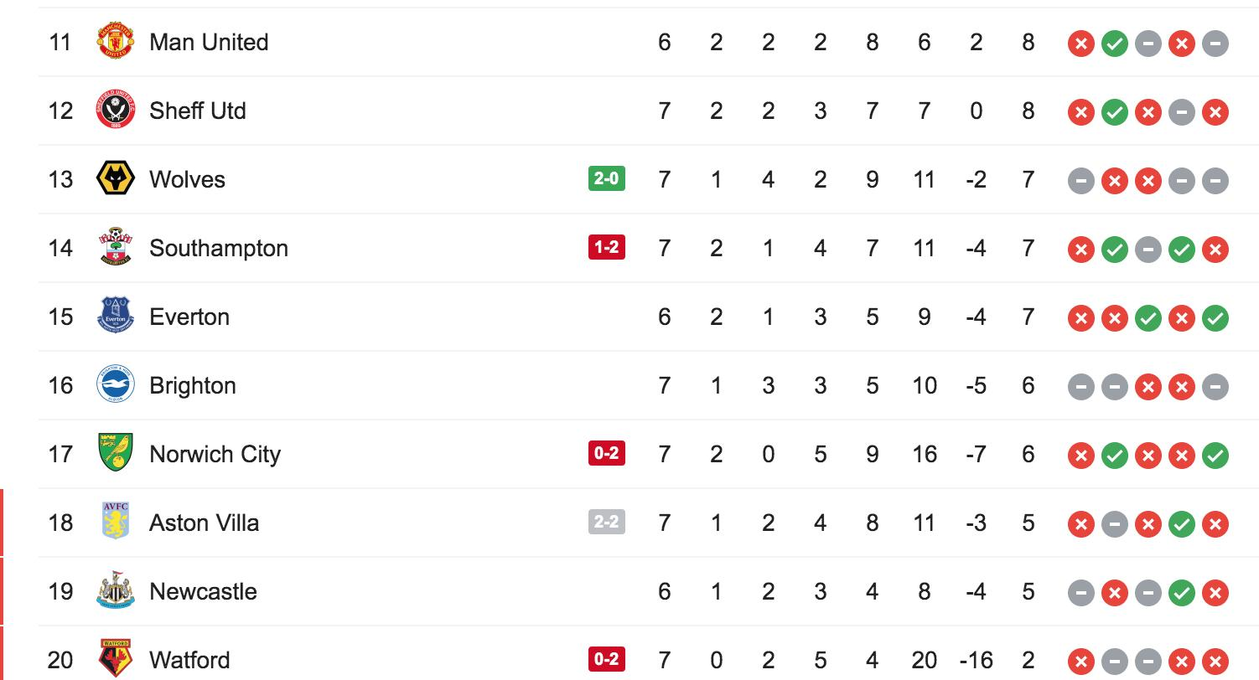Click the Norwich City club crest
This screenshot has width=1259, height=680.
click(116, 454)
